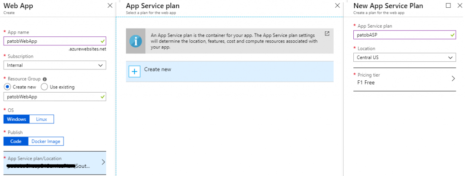Select the Use existing radio button

(x=44, y=87)
